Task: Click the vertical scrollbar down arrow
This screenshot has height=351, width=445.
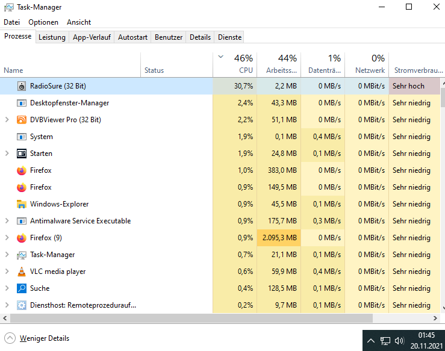Action: click(443, 308)
